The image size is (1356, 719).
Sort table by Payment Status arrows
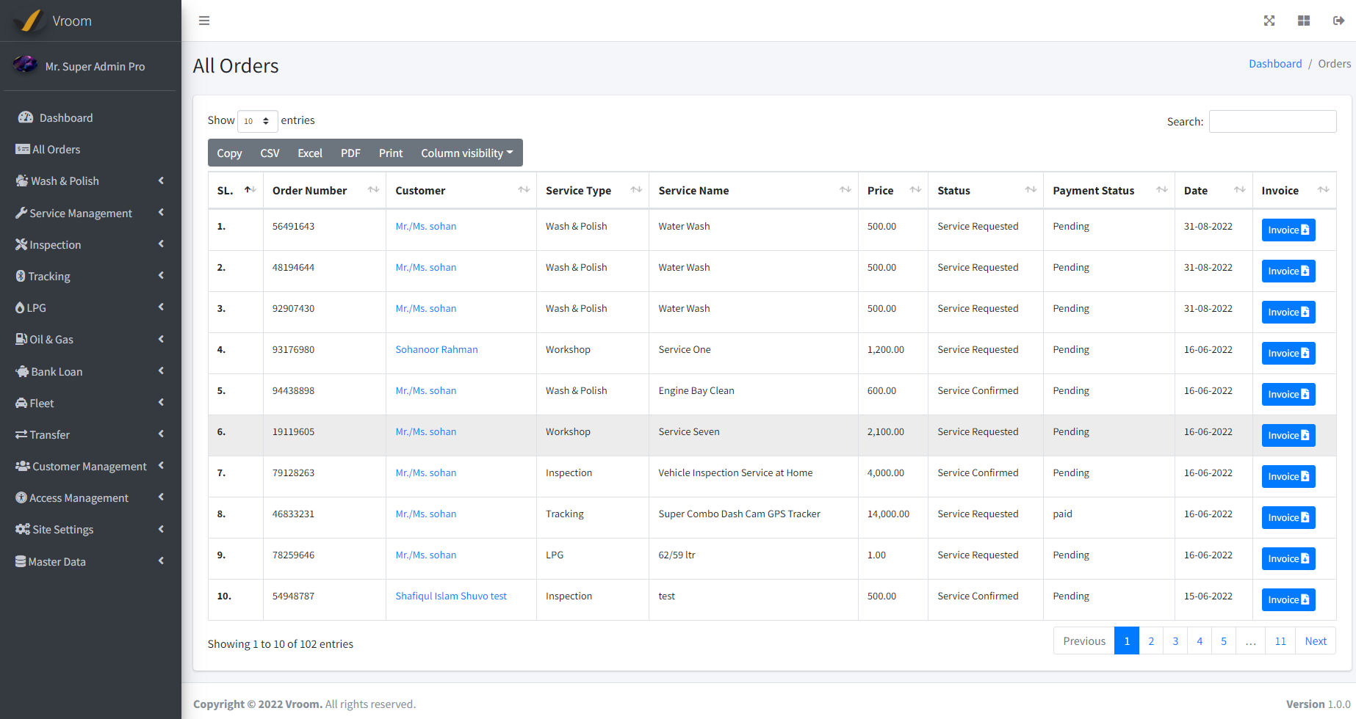click(1162, 189)
